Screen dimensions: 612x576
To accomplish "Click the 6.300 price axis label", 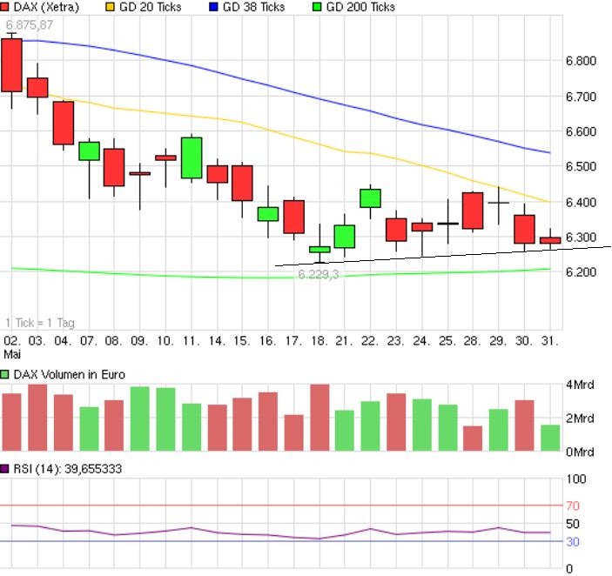I will 582,238.
